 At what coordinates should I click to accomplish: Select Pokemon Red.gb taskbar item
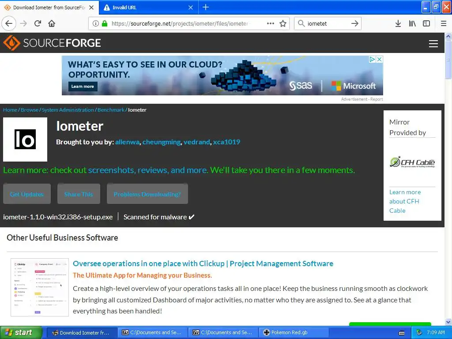(x=294, y=332)
